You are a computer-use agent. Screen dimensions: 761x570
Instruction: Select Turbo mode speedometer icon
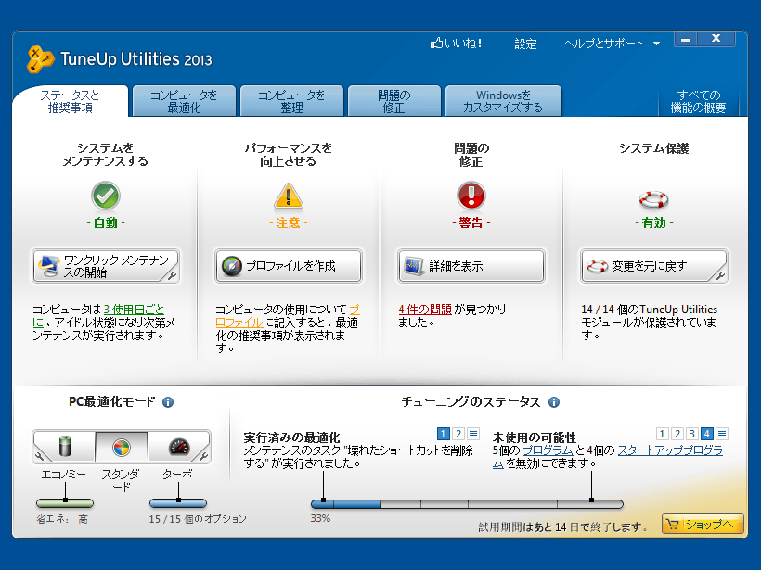point(178,447)
